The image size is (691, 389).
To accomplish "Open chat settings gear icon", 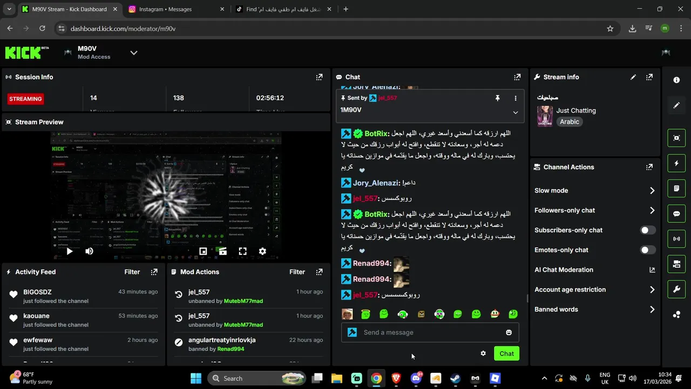I will click(483, 353).
